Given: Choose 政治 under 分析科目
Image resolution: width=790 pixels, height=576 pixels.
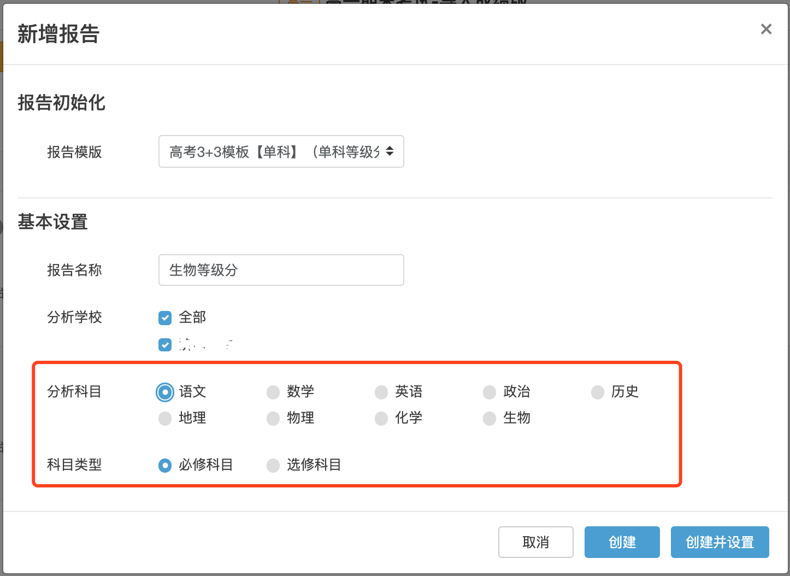Looking at the screenshot, I should [x=490, y=392].
